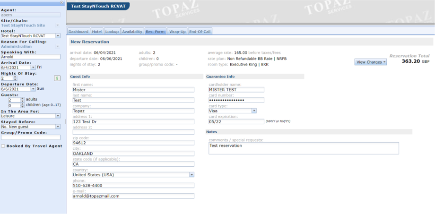Increase Nights Of Stay with up arrow
This screenshot has height=214, width=435.
coord(15,77)
